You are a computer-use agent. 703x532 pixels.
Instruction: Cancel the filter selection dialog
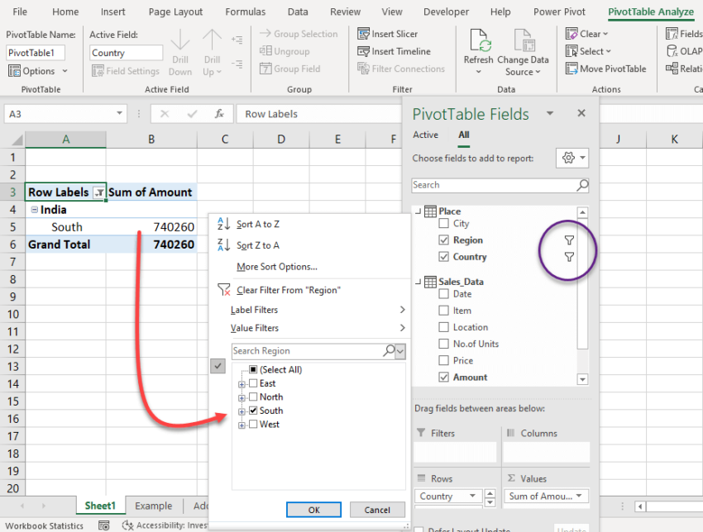click(377, 510)
